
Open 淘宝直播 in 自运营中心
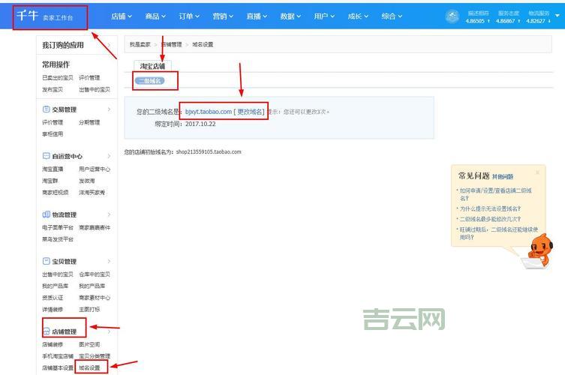coord(53,169)
